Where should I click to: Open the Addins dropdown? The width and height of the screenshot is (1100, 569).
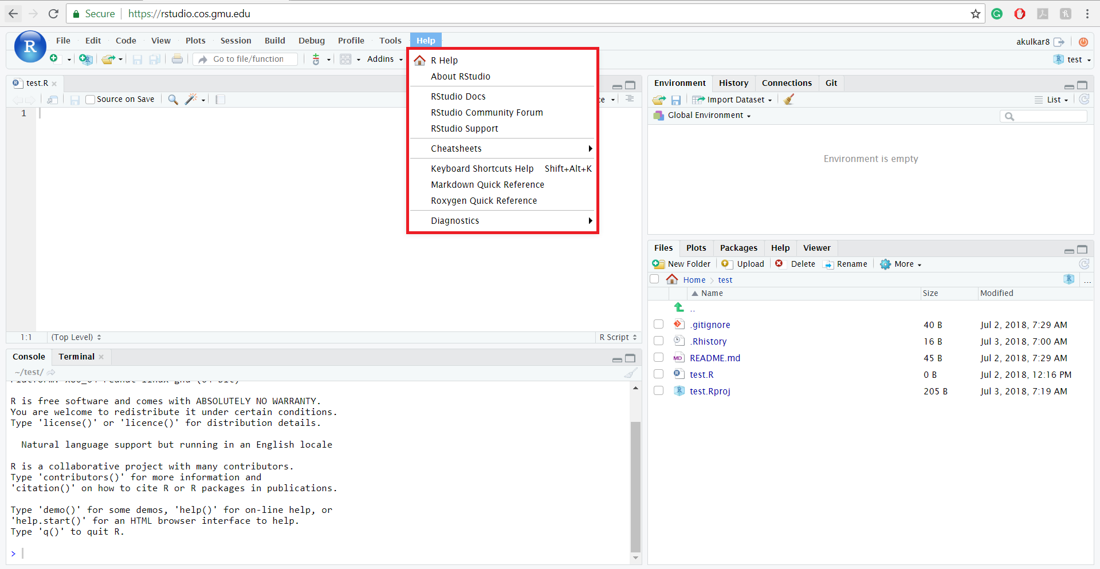pyautogui.click(x=384, y=59)
